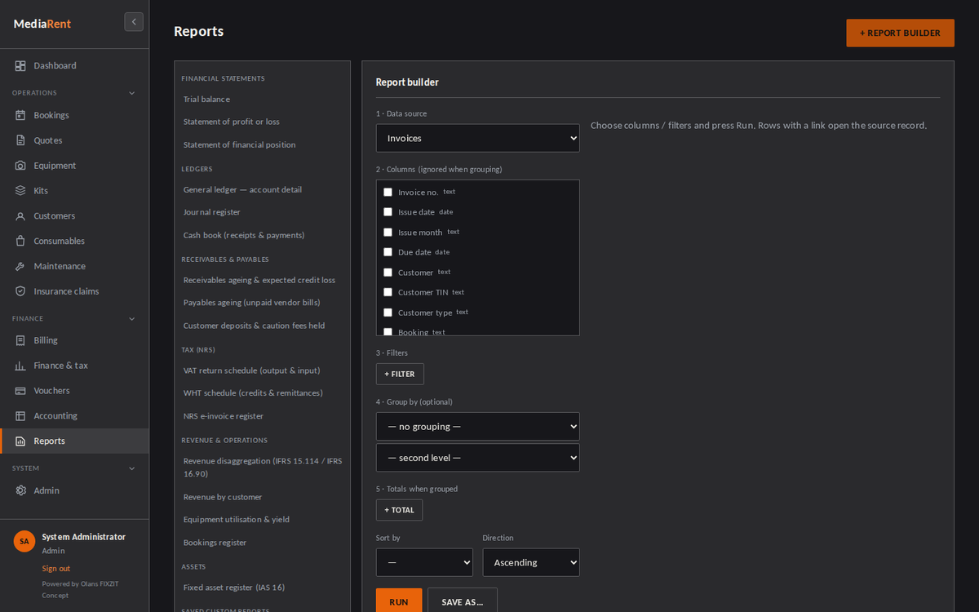Open Fixed asset register (IAS 16)
The image size is (979, 612).
tap(234, 588)
